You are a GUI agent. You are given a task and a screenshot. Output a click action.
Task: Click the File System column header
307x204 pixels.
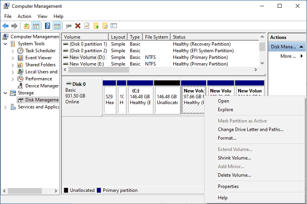pyautogui.click(x=156, y=37)
